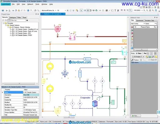This screenshot has height=124, width=160.
Task: Click the Physical Name column header
Action: tap(145, 27)
